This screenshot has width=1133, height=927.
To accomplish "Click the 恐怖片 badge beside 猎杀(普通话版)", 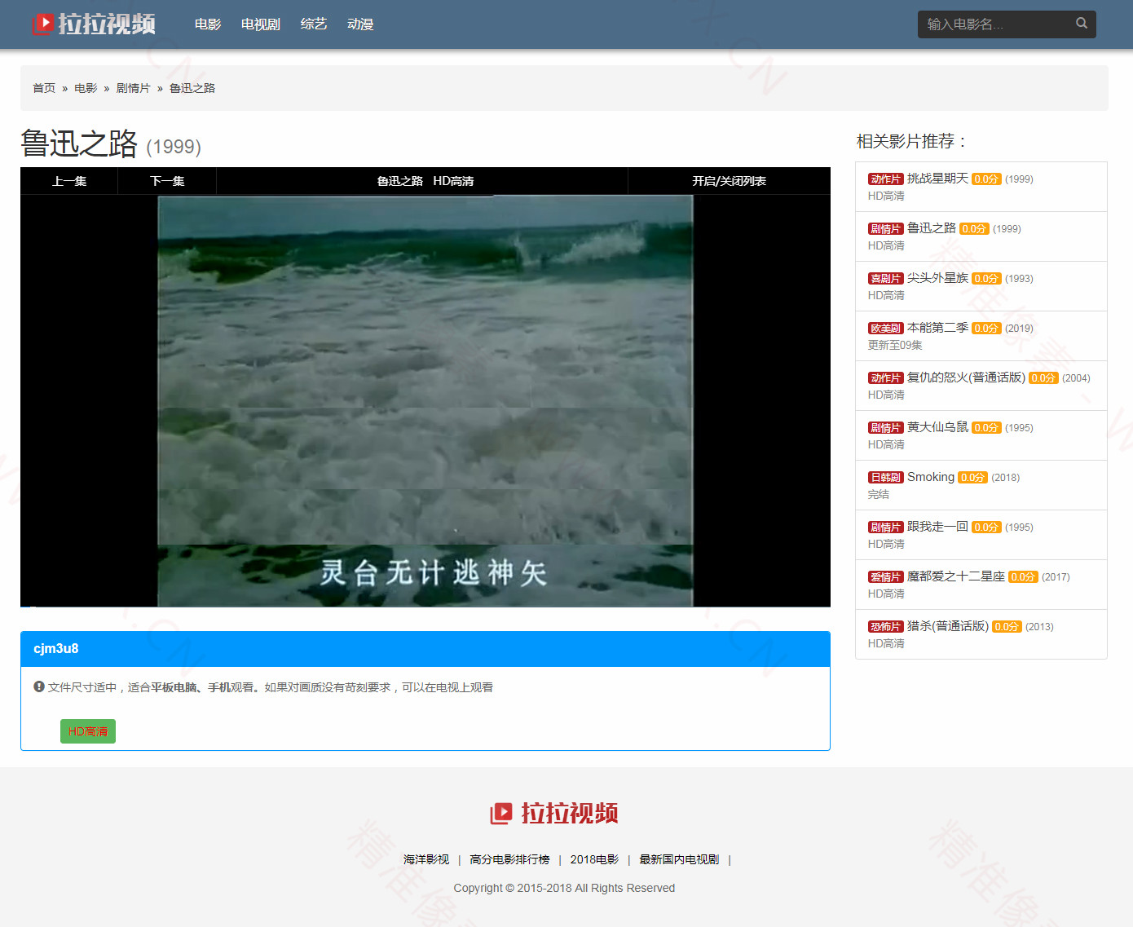I will click(885, 626).
